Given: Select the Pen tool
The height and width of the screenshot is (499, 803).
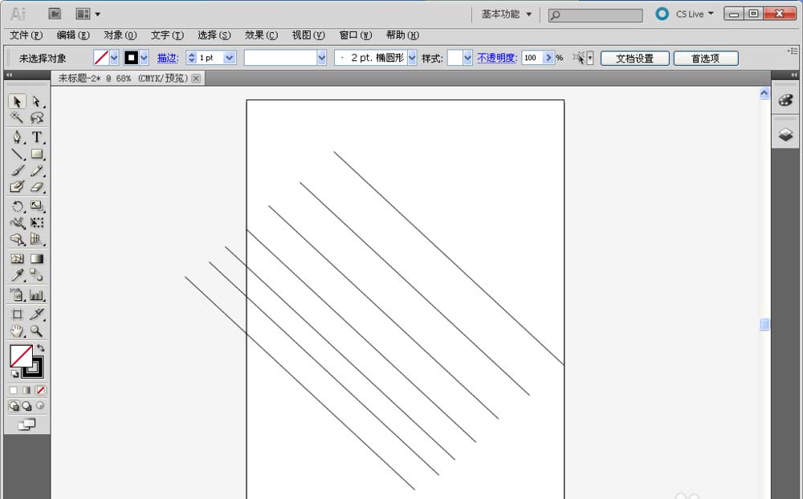Looking at the screenshot, I should click(17, 136).
